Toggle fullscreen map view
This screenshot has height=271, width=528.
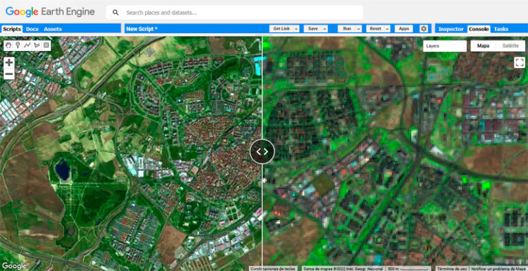coord(520,63)
